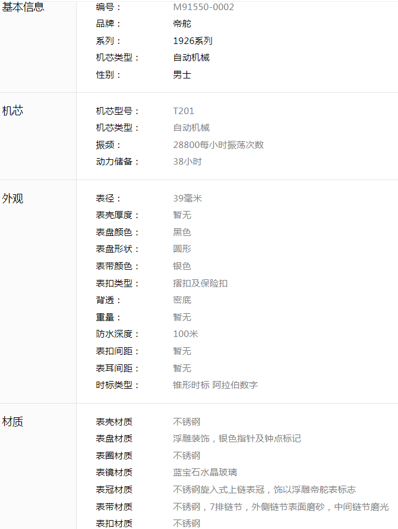Click the clasp type value 摺扣及保险扣
The width and height of the screenshot is (398, 529).
coord(200,284)
